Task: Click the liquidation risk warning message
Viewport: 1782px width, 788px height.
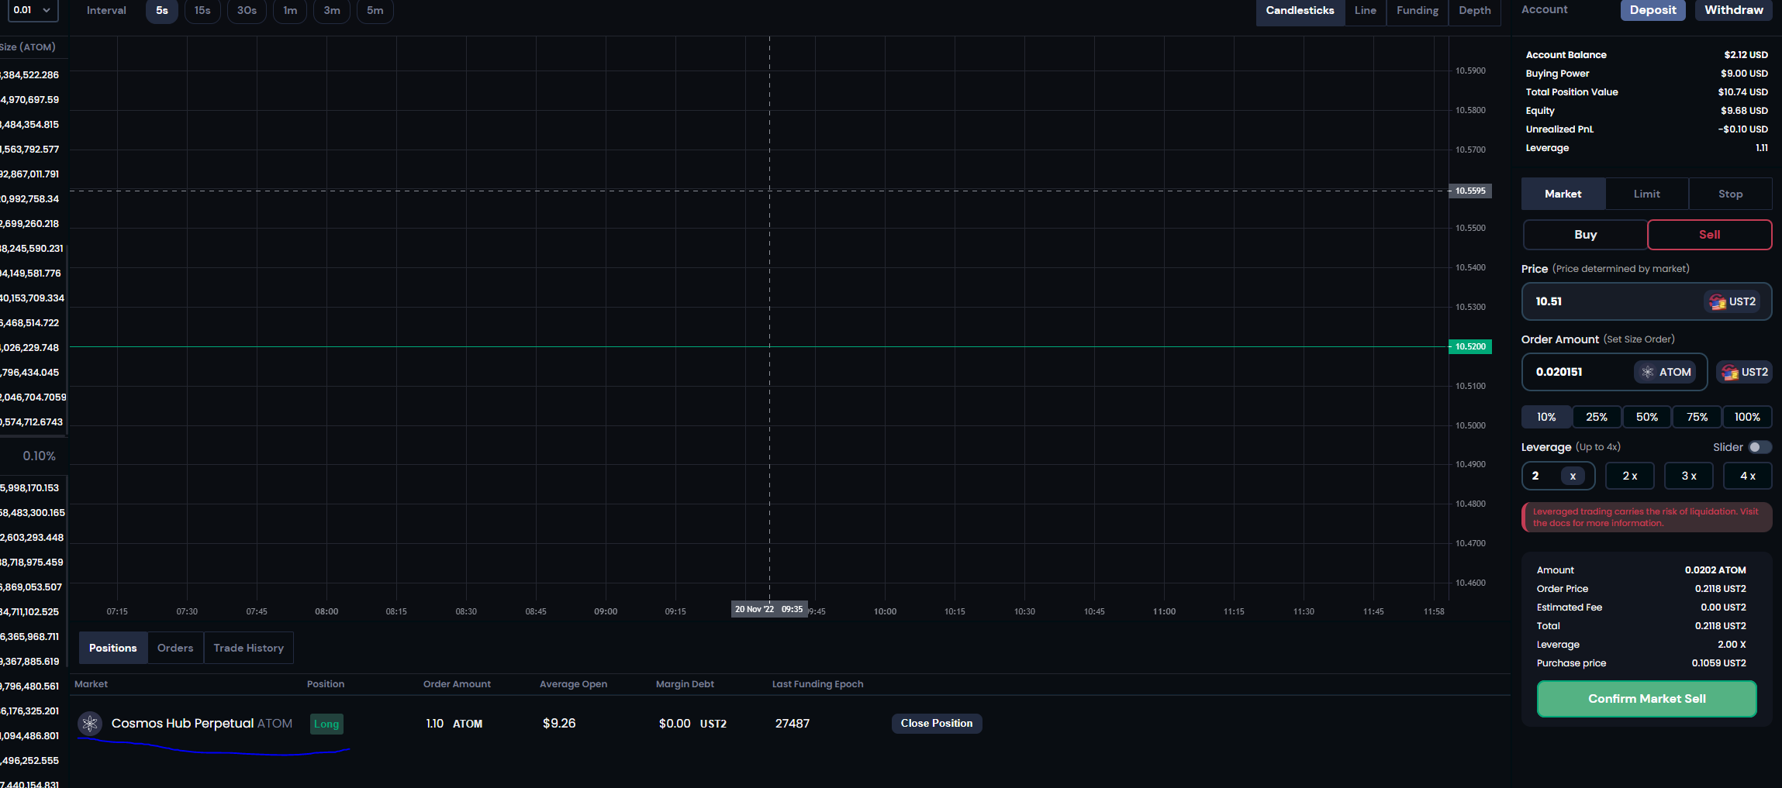Action: point(1647,518)
